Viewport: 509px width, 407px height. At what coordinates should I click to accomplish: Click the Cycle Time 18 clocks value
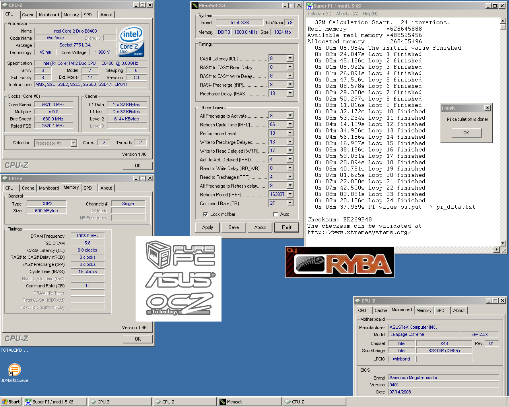click(87, 271)
